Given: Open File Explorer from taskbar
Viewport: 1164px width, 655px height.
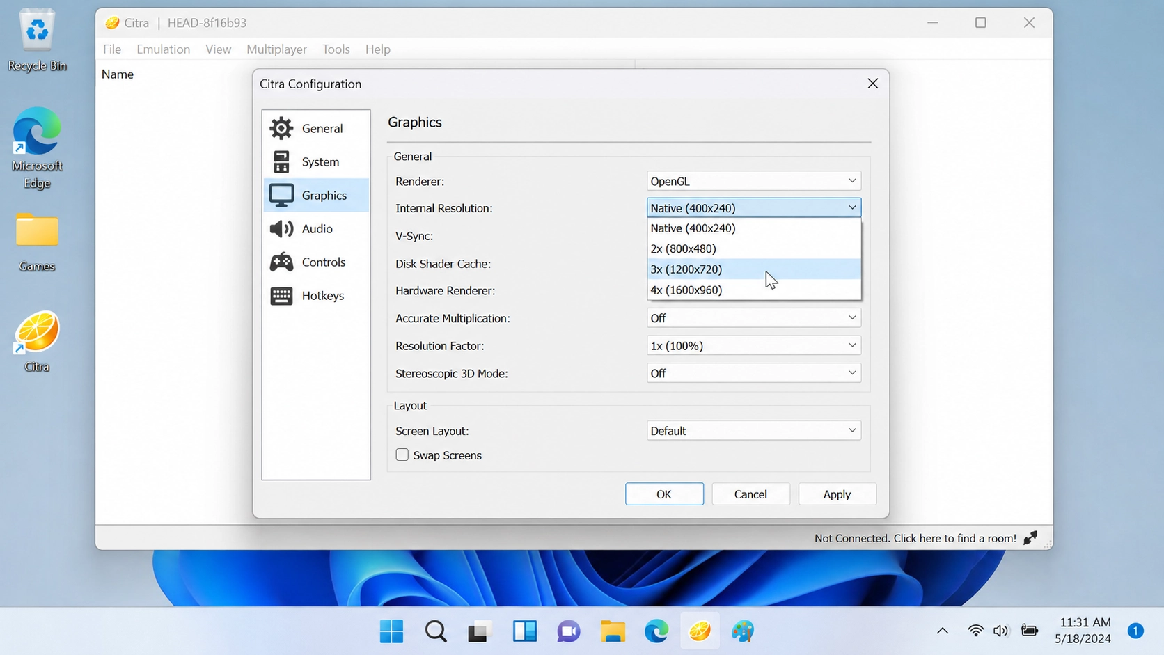Looking at the screenshot, I should [613, 631].
